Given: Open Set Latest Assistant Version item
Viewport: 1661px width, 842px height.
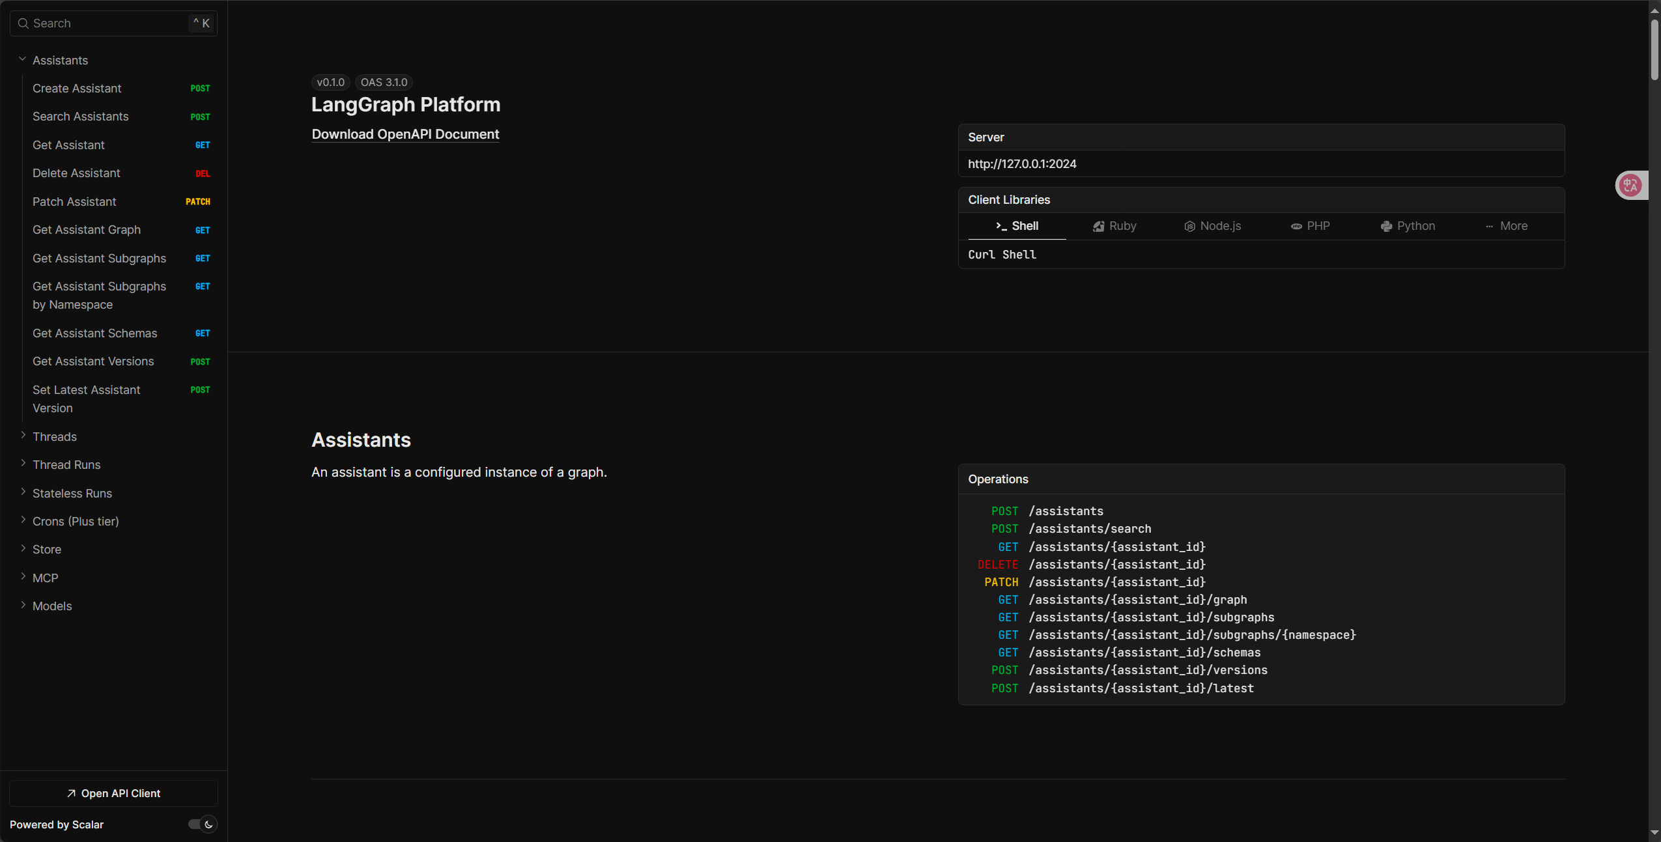Looking at the screenshot, I should [x=121, y=399].
